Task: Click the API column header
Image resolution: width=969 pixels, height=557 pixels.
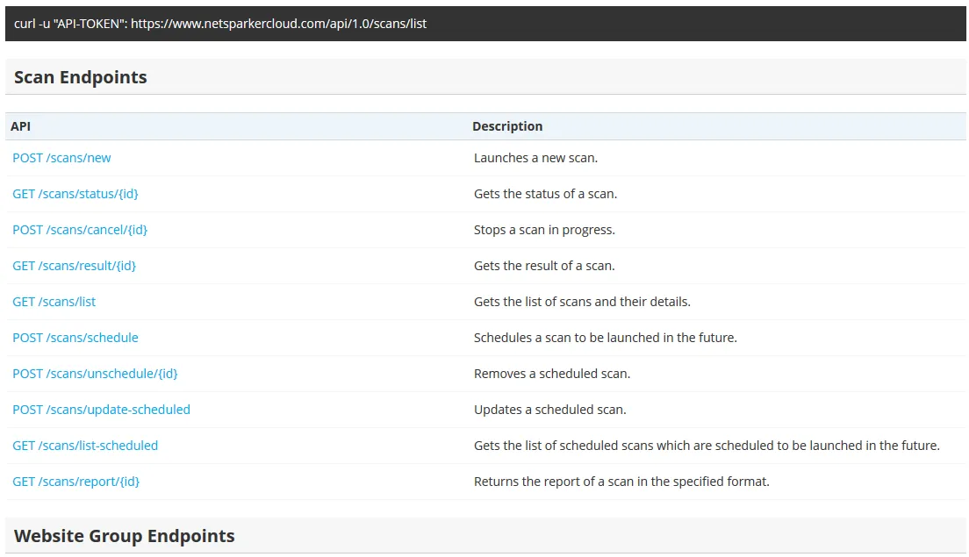Action: [x=20, y=126]
